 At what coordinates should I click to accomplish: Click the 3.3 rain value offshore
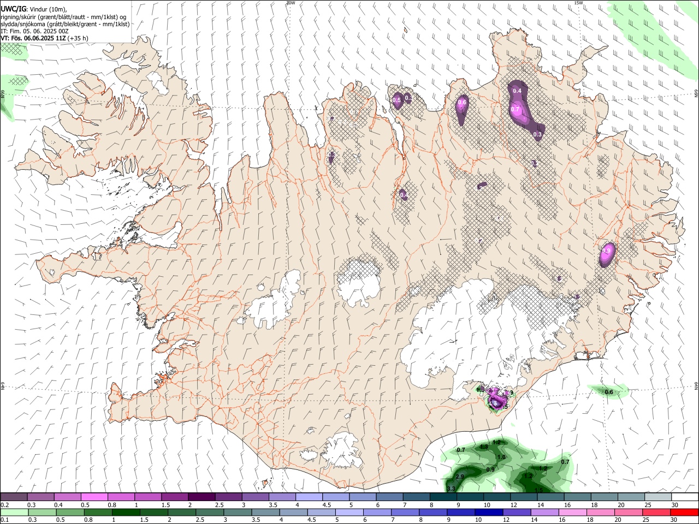click(451, 488)
